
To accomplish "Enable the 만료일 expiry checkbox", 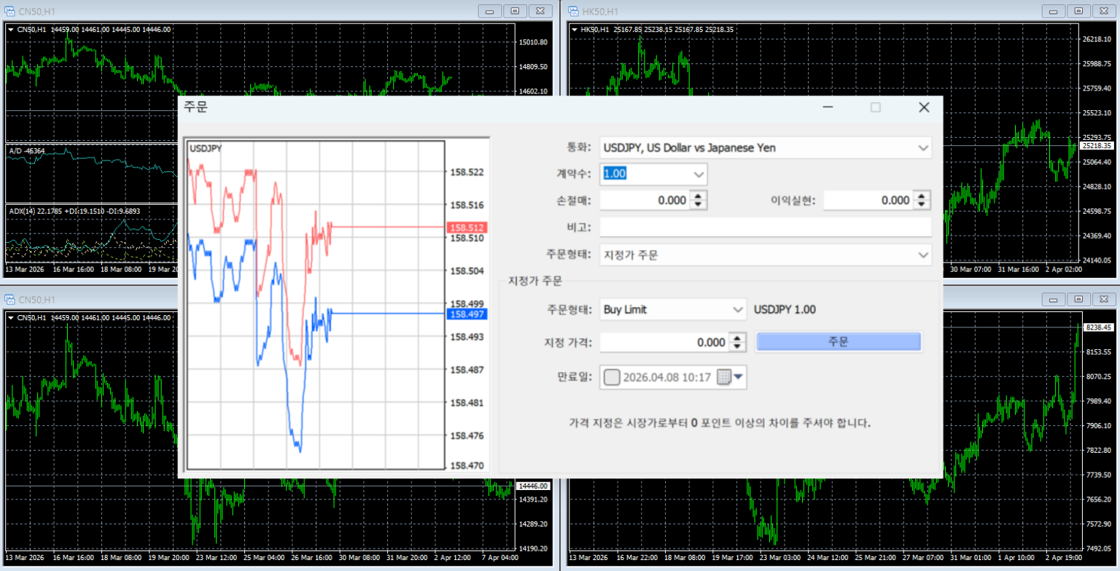I will (x=612, y=377).
